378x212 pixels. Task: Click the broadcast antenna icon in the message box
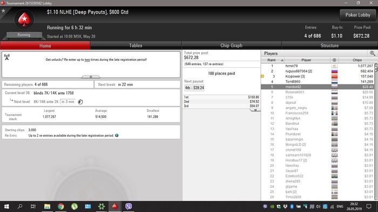7,57
